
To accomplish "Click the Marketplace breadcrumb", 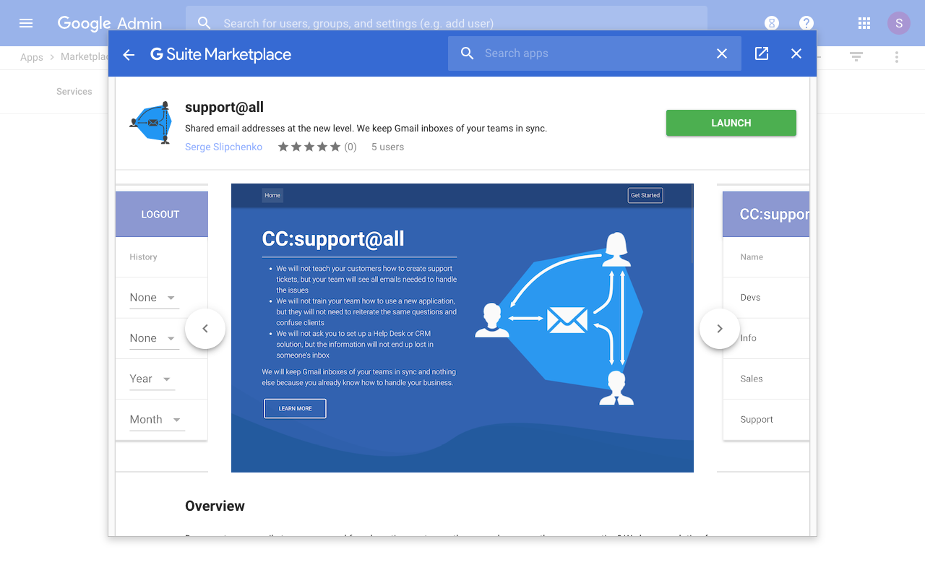I will [85, 57].
